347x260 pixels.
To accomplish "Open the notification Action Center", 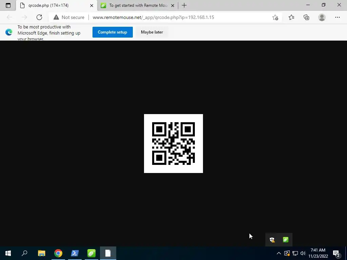I will pos(336,253).
